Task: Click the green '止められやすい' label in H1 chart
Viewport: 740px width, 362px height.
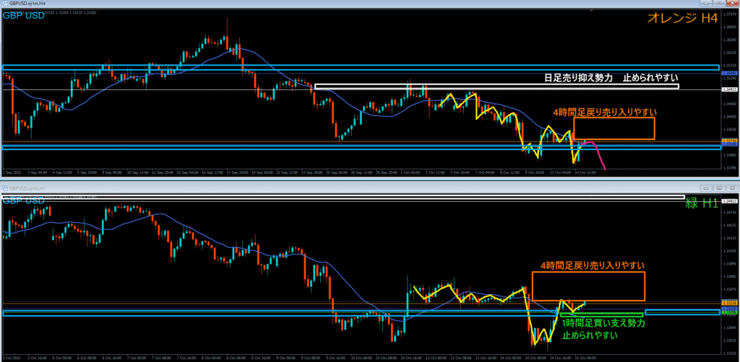Action: pos(590,335)
